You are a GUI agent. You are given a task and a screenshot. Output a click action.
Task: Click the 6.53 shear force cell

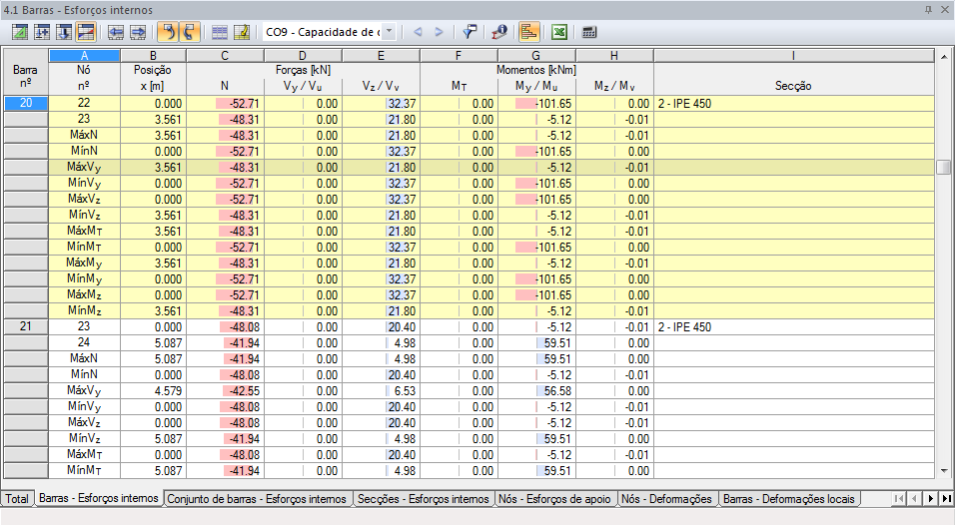[381, 390]
